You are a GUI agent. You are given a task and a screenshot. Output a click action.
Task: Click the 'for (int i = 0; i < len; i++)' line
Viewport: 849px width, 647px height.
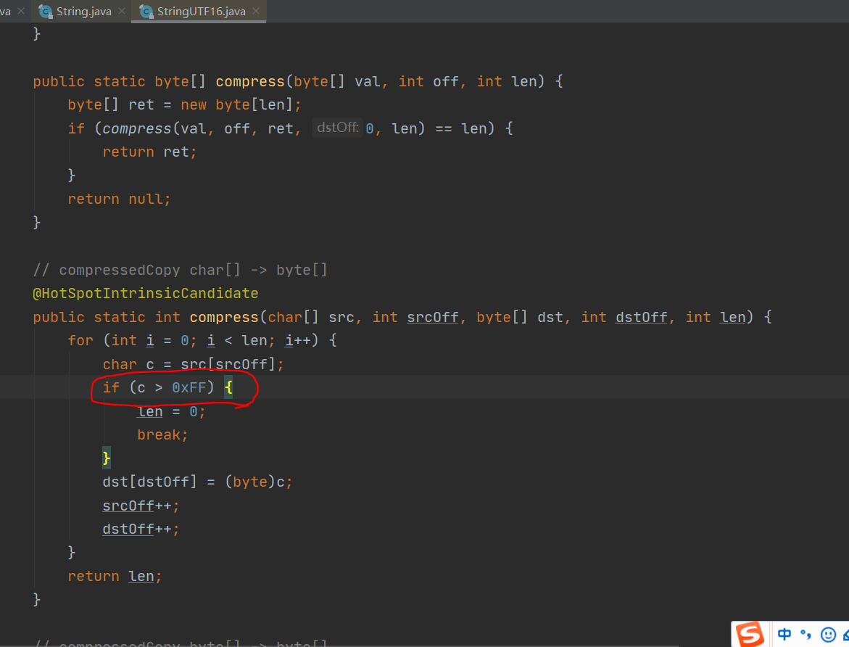point(202,340)
